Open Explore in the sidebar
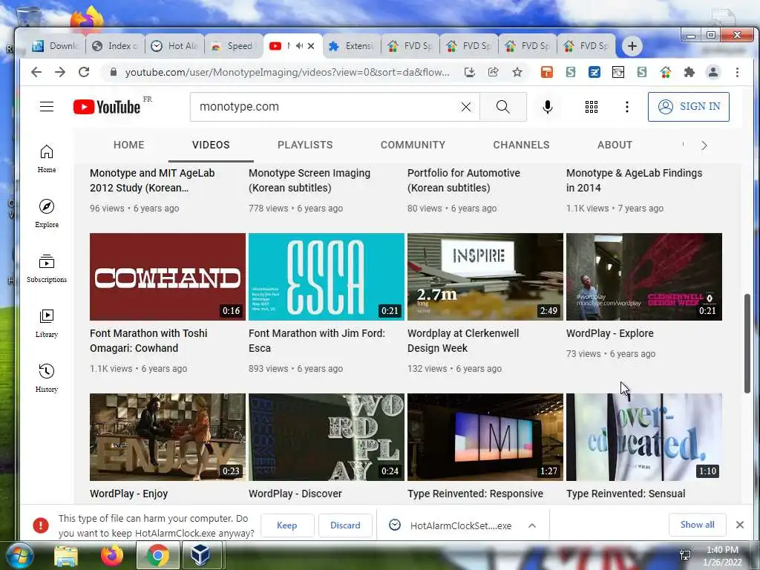Viewport: 760px width, 570px height. 47,214
